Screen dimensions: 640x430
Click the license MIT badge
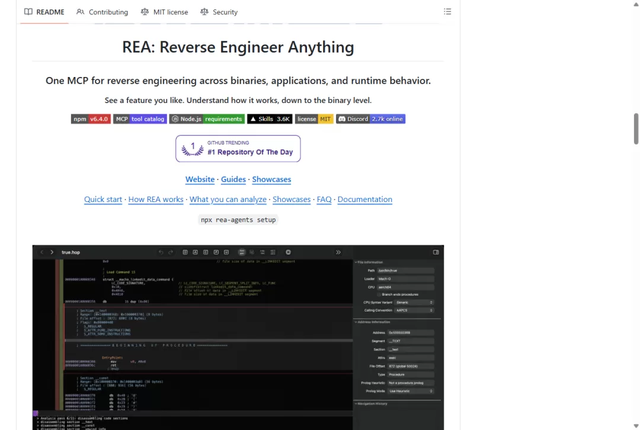pos(314,118)
